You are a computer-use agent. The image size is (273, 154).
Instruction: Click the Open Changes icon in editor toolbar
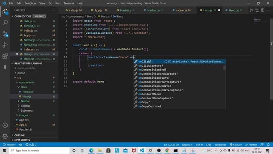pos(257,10)
